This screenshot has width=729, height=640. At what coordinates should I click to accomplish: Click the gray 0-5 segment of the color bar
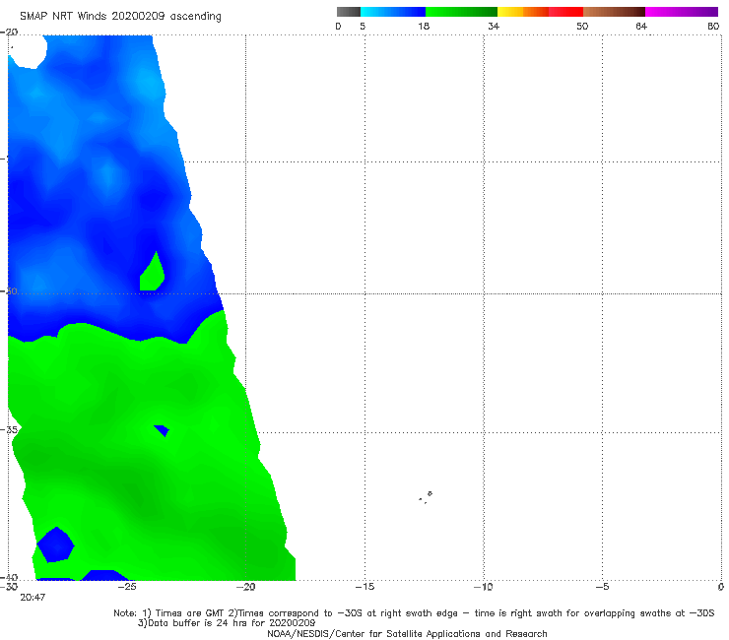pyautogui.click(x=348, y=12)
